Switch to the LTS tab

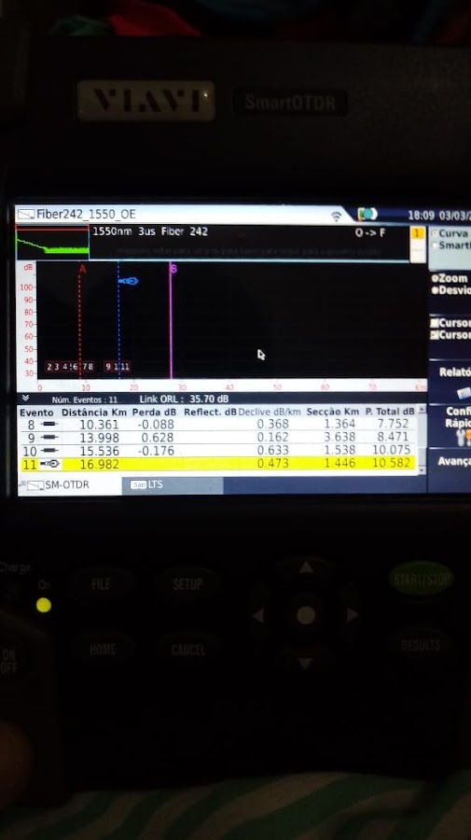click(173, 484)
